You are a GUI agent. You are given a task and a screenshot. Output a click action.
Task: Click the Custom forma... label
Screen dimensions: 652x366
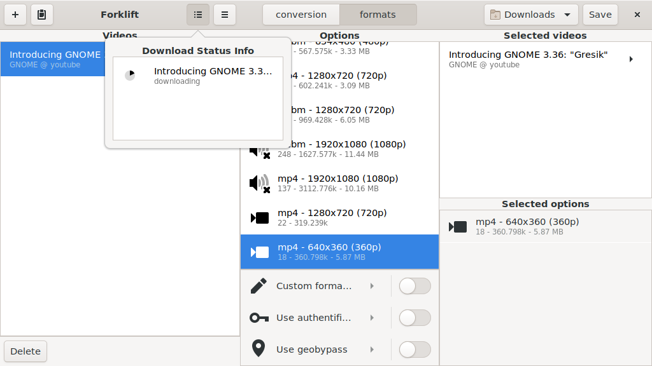pos(313,286)
